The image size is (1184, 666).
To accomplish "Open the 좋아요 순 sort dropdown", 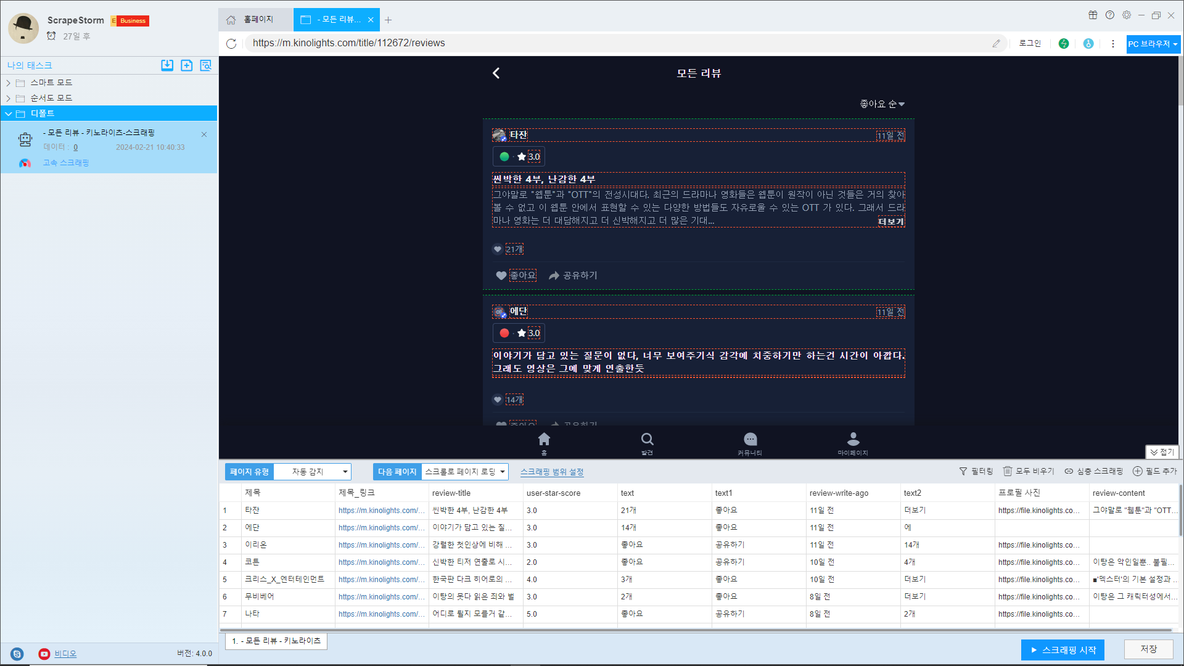I will click(882, 104).
